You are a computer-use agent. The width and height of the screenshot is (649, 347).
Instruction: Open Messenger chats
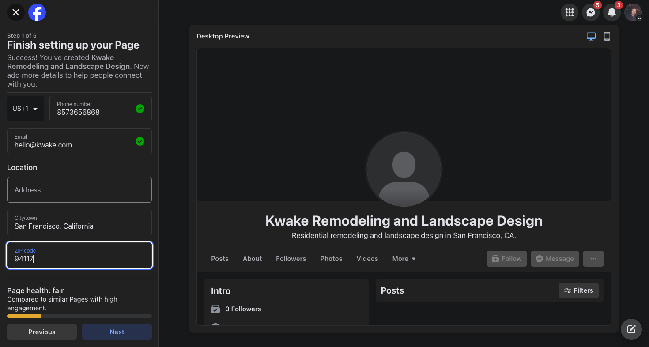[591, 12]
